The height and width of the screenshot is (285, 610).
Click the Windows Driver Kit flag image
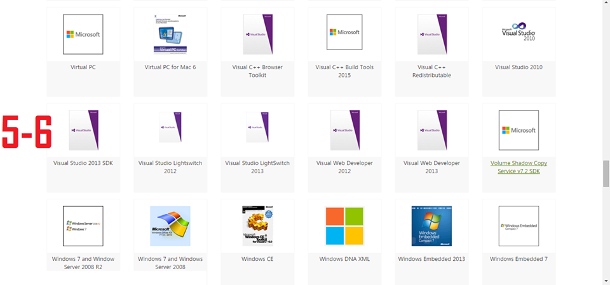[170, 226]
